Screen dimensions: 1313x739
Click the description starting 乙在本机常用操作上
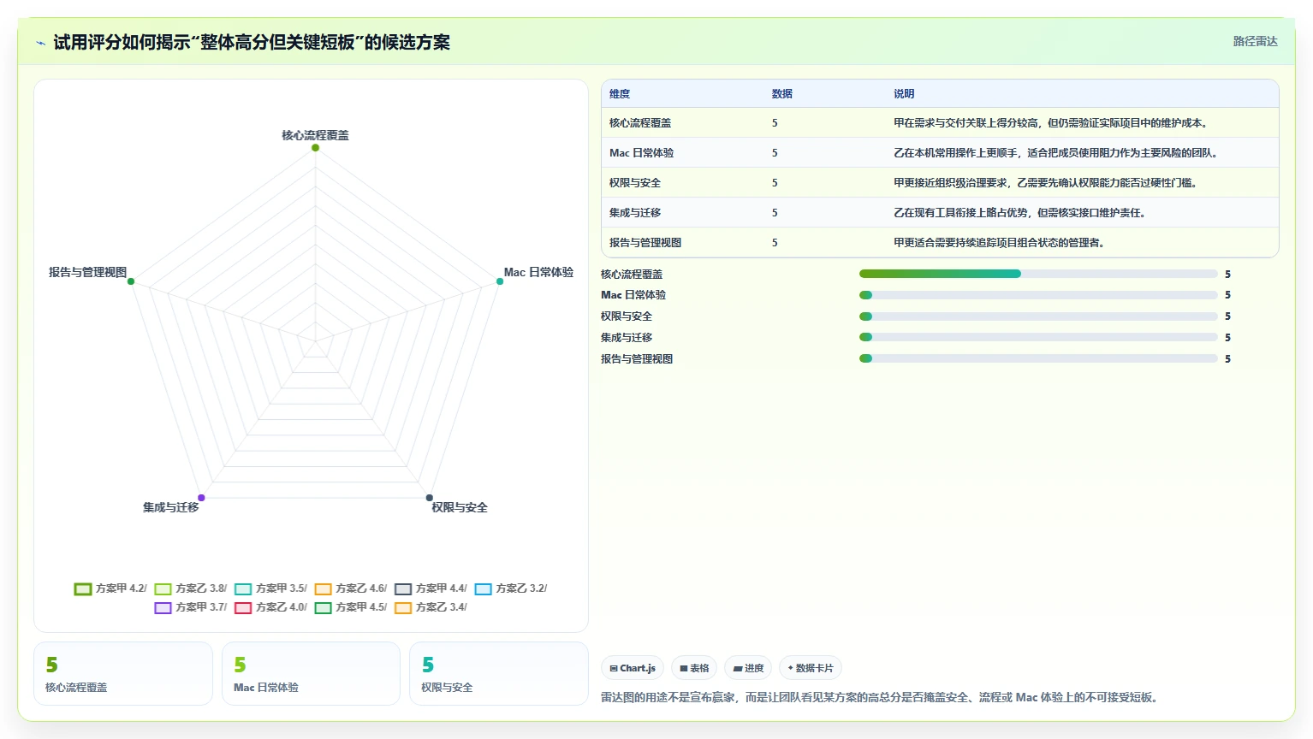(1057, 153)
